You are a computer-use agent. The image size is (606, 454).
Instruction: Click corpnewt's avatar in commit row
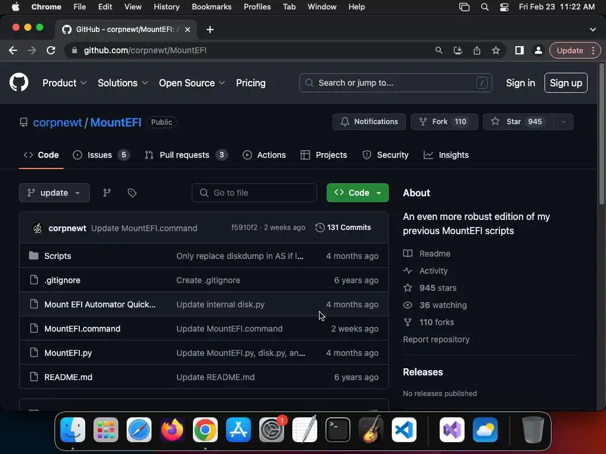pyautogui.click(x=37, y=228)
